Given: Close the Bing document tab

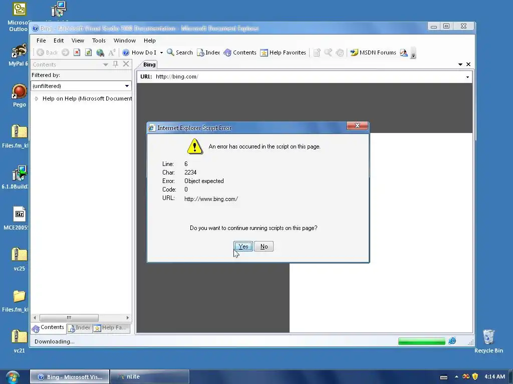Looking at the screenshot, I should point(468,64).
